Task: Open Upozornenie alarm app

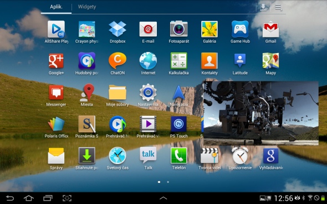Action: coord(240,155)
